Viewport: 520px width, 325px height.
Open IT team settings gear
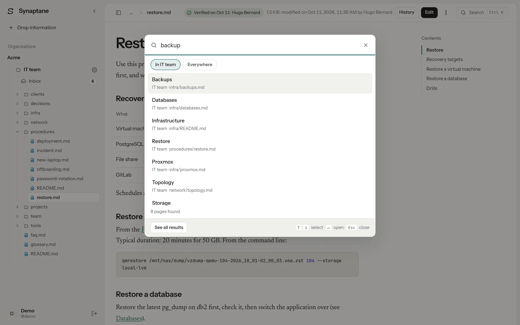(x=94, y=70)
